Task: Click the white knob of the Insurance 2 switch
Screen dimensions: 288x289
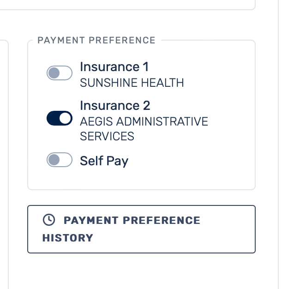Action: click(66, 118)
